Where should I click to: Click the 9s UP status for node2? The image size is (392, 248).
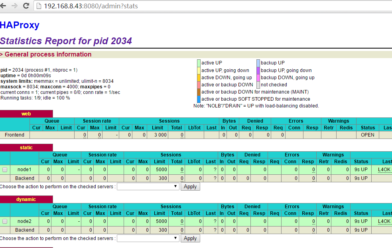(x=361, y=221)
